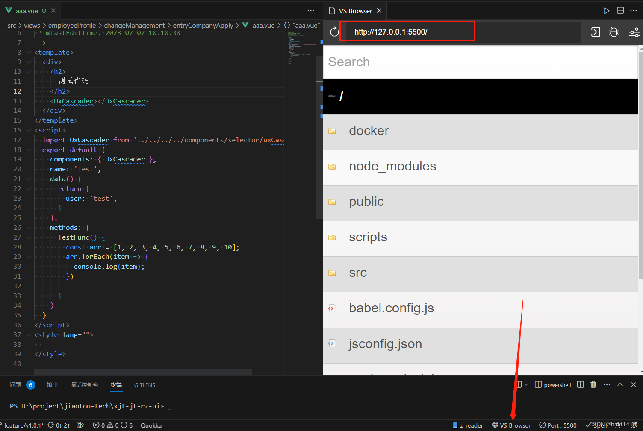The width and height of the screenshot is (643, 431).
Task: Collapse the script block at line 16
Action: click(x=29, y=130)
